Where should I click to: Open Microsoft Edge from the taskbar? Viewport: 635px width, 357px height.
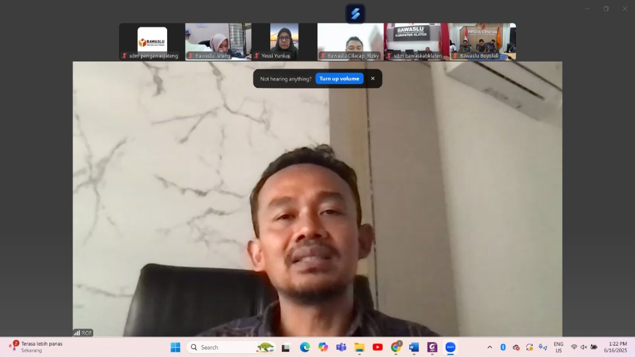coord(305,348)
